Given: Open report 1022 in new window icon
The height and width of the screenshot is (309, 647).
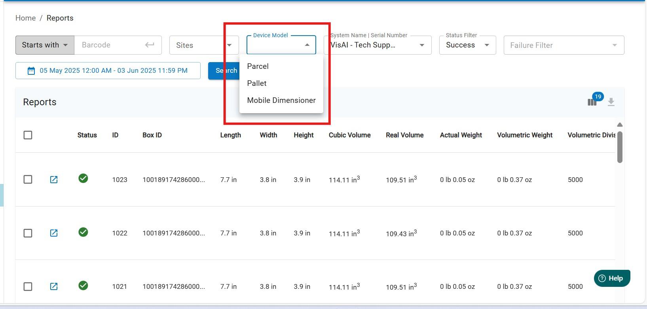Looking at the screenshot, I should click(x=54, y=233).
